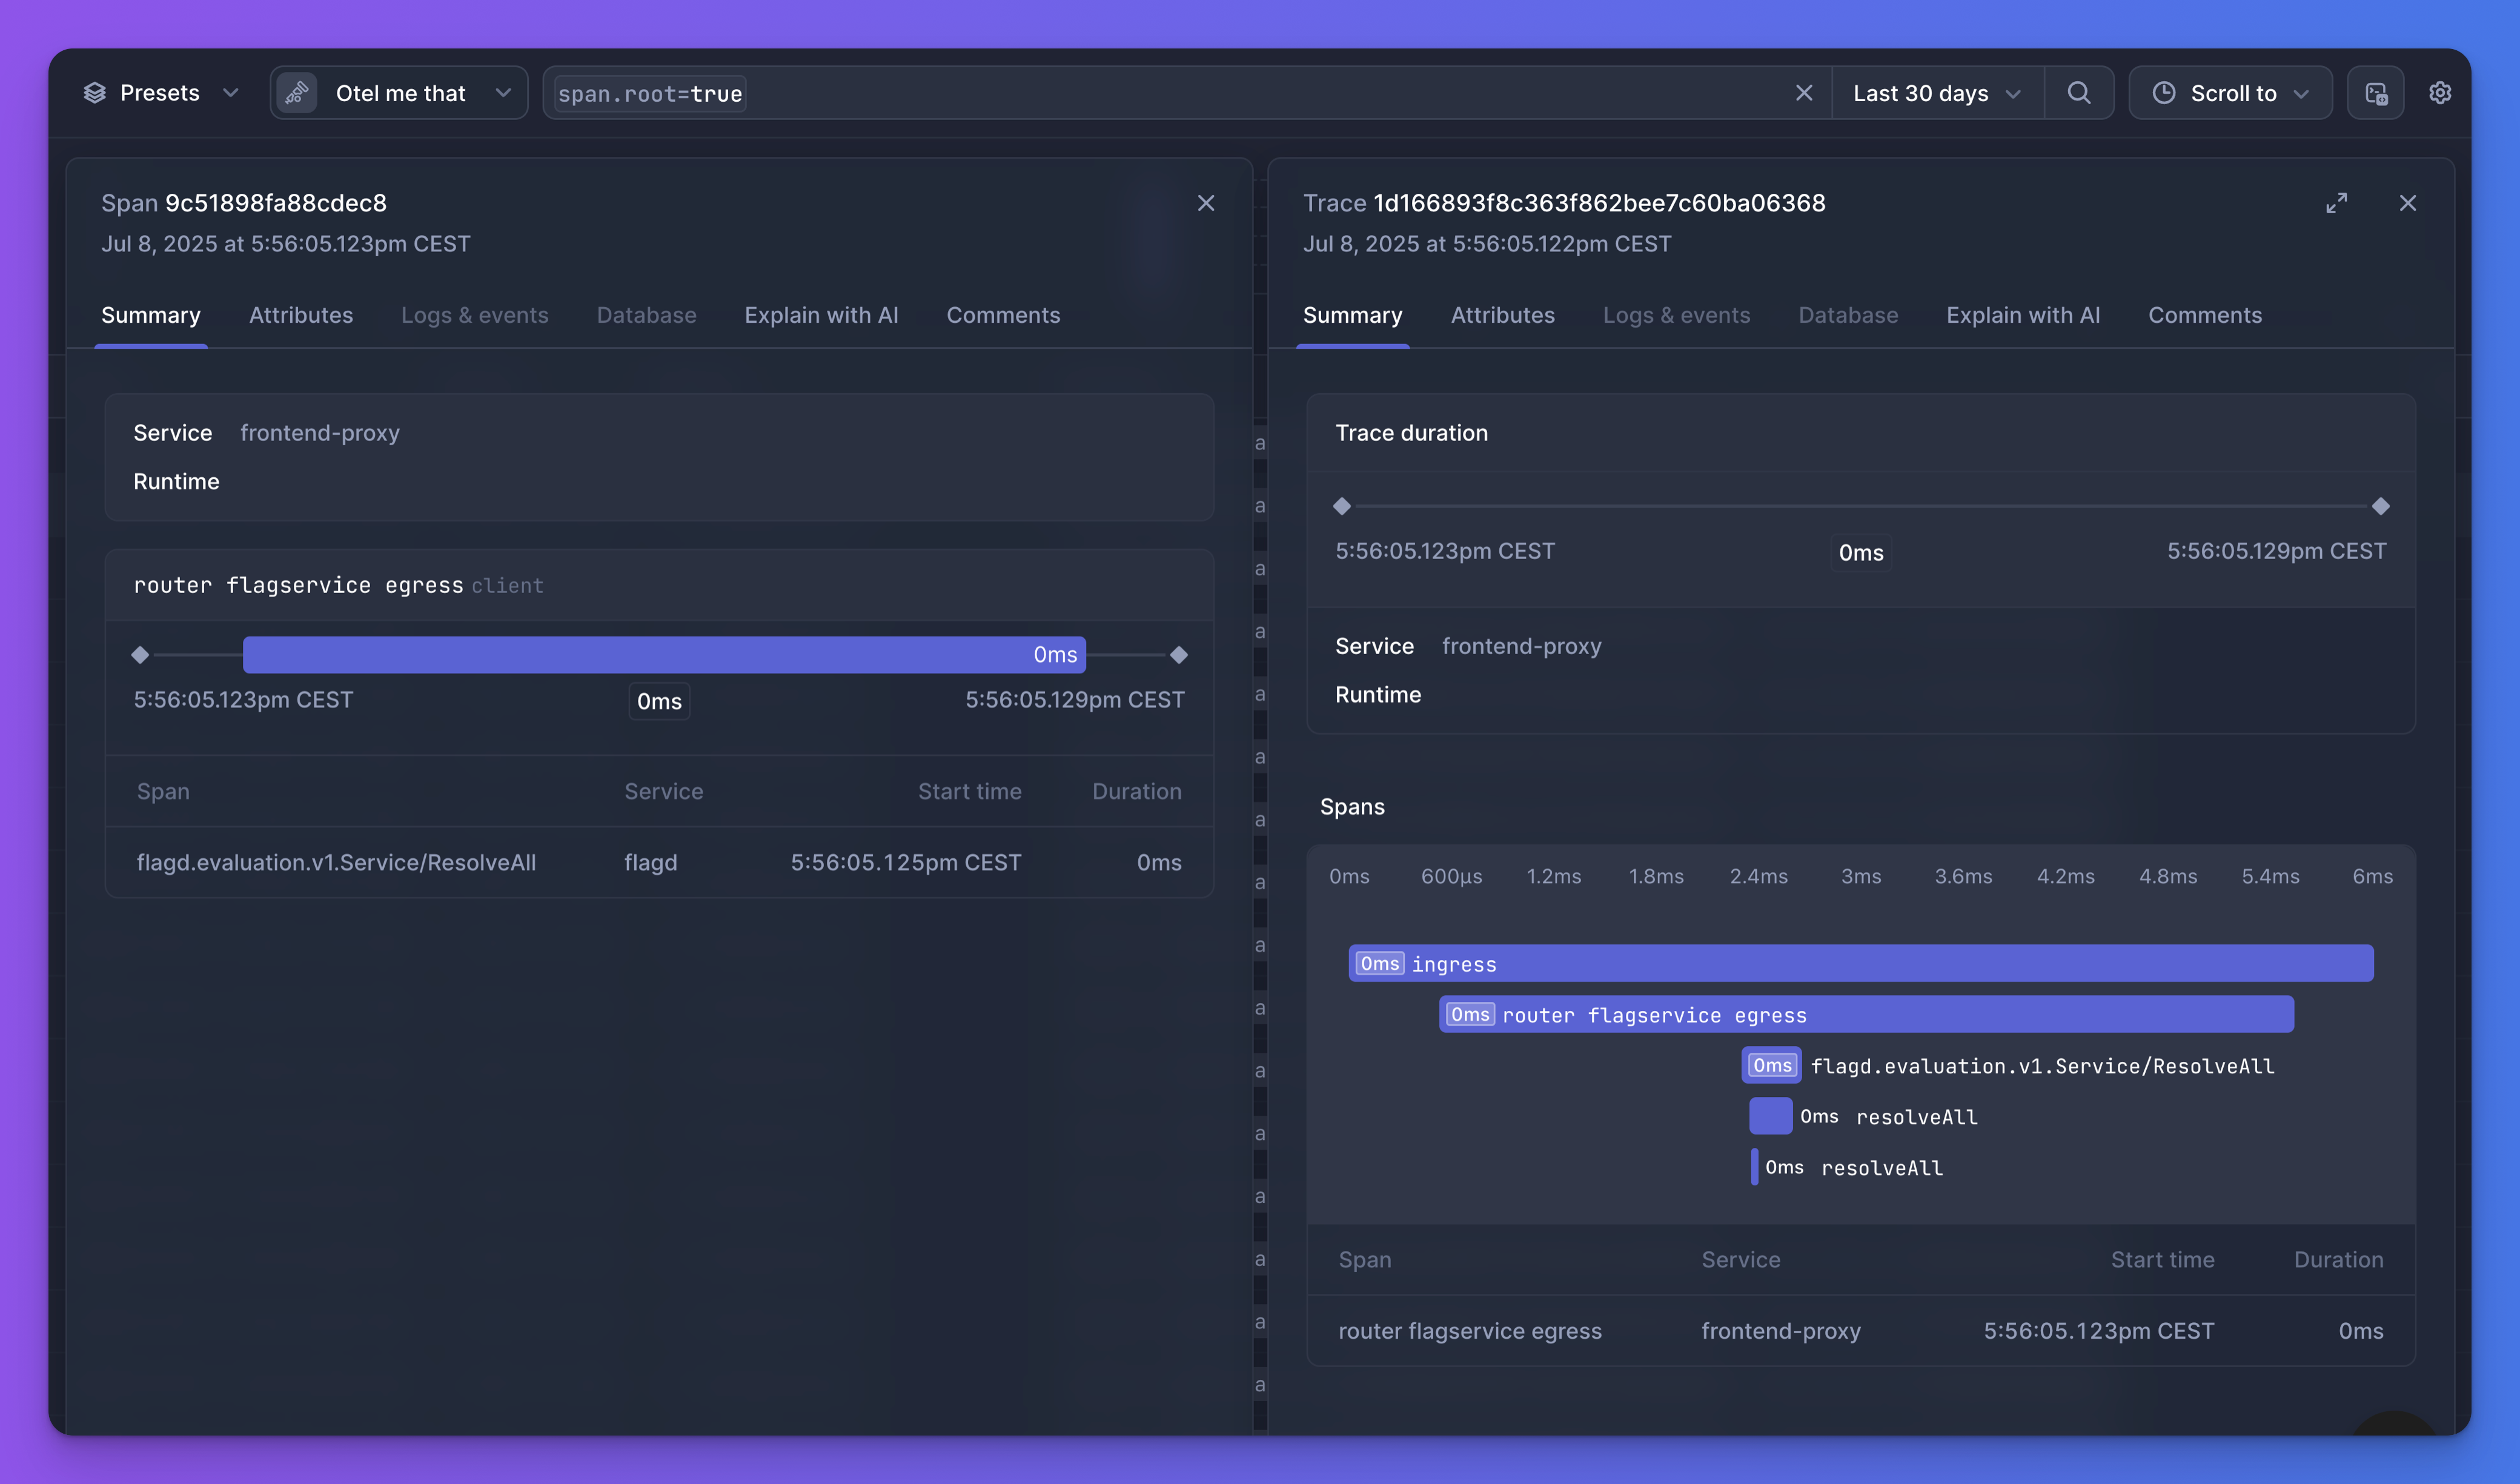This screenshot has height=1484, width=2520.
Task: Click flagd service cell in Span table
Action: pos(651,862)
